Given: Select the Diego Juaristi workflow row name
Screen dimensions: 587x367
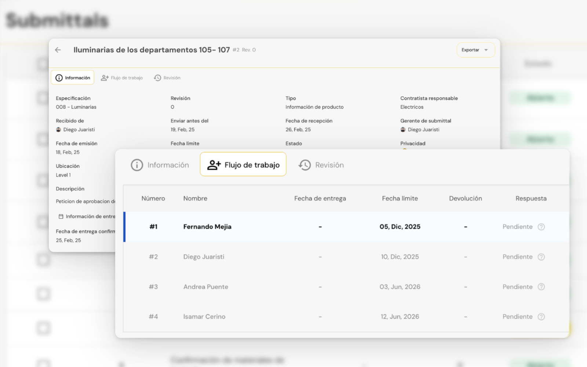Looking at the screenshot, I should 204,257.
